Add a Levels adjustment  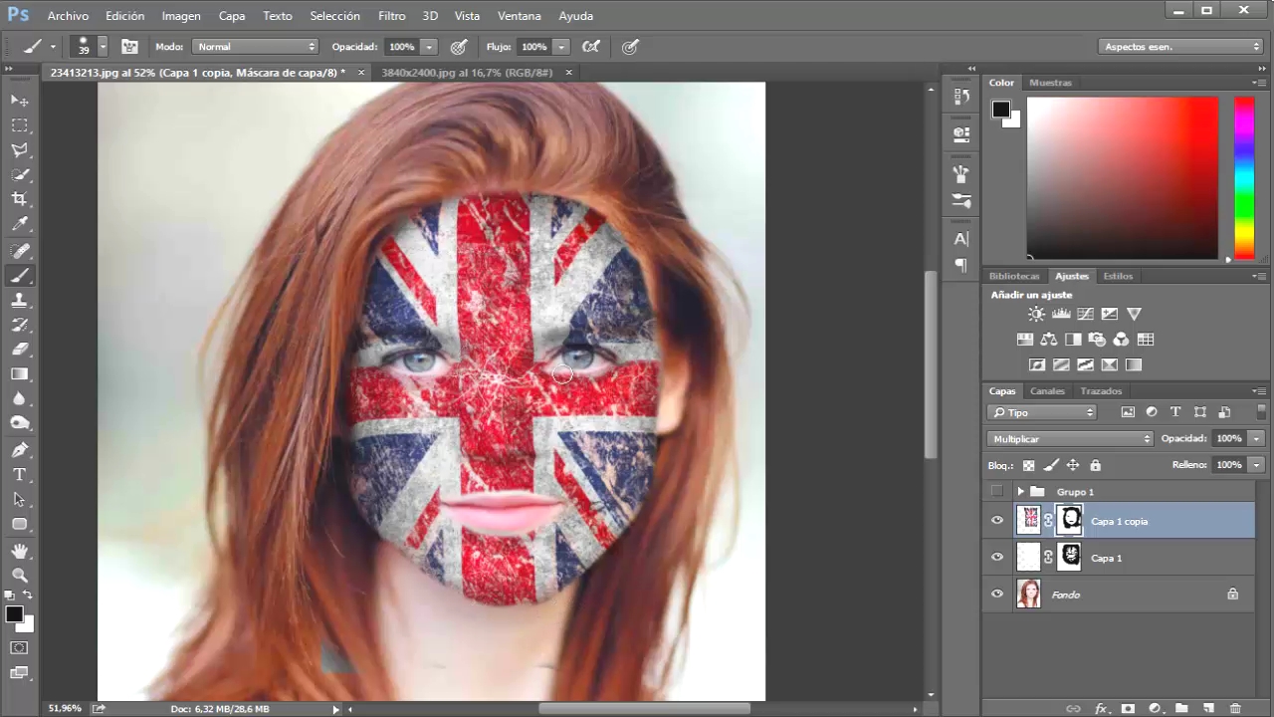tap(1061, 314)
